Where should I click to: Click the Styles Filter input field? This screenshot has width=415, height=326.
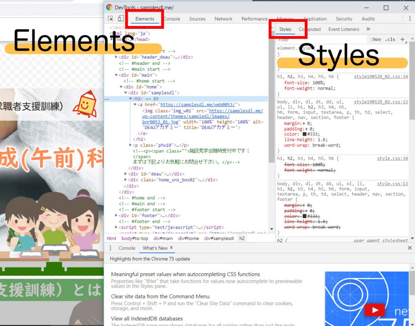(316, 40)
